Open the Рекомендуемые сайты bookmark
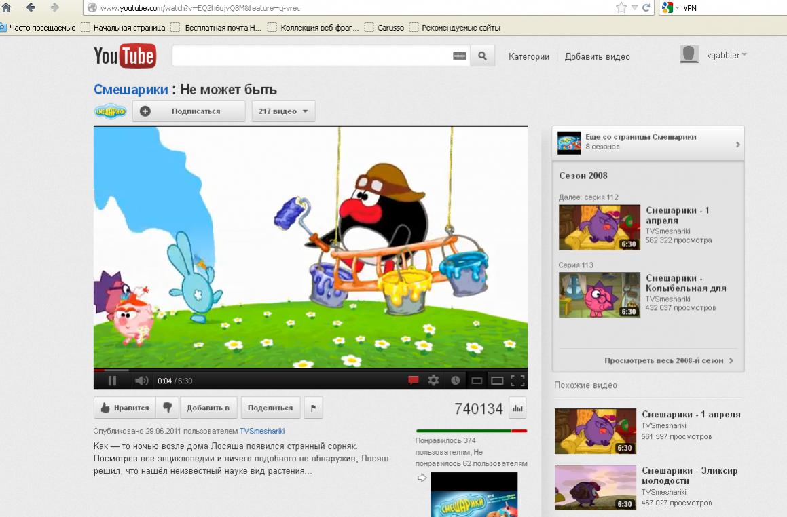787x517 pixels. (x=455, y=28)
